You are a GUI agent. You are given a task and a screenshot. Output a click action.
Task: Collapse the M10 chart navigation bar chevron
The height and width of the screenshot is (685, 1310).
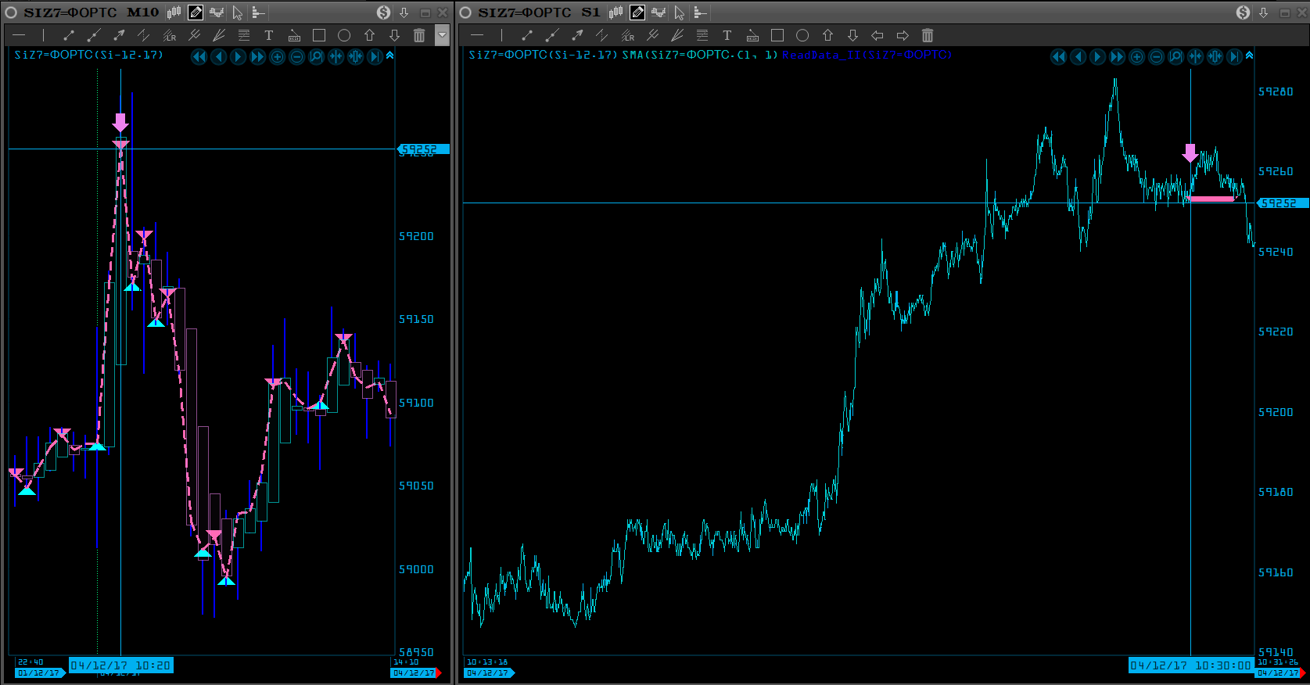click(389, 56)
